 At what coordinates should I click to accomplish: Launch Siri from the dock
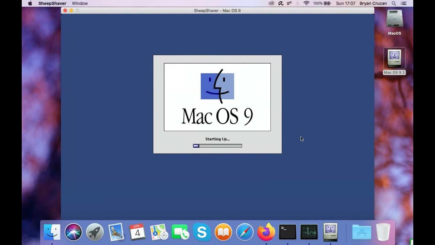(73, 232)
